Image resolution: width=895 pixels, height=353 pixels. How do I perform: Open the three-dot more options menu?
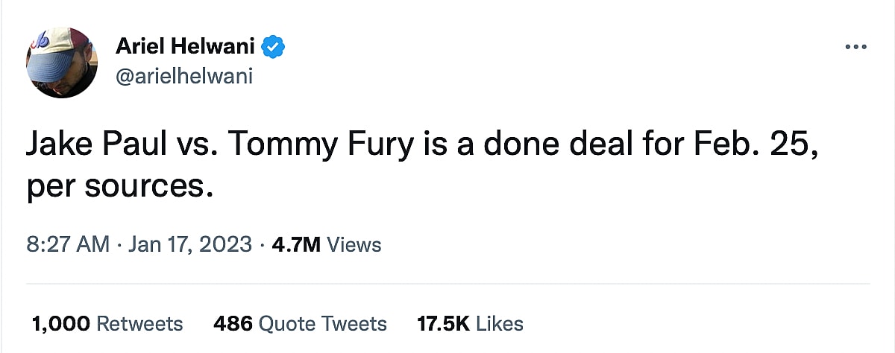click(857, 47)
